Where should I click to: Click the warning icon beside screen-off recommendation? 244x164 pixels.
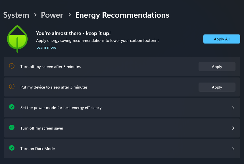pyautogui.click(x=12, y=66)
